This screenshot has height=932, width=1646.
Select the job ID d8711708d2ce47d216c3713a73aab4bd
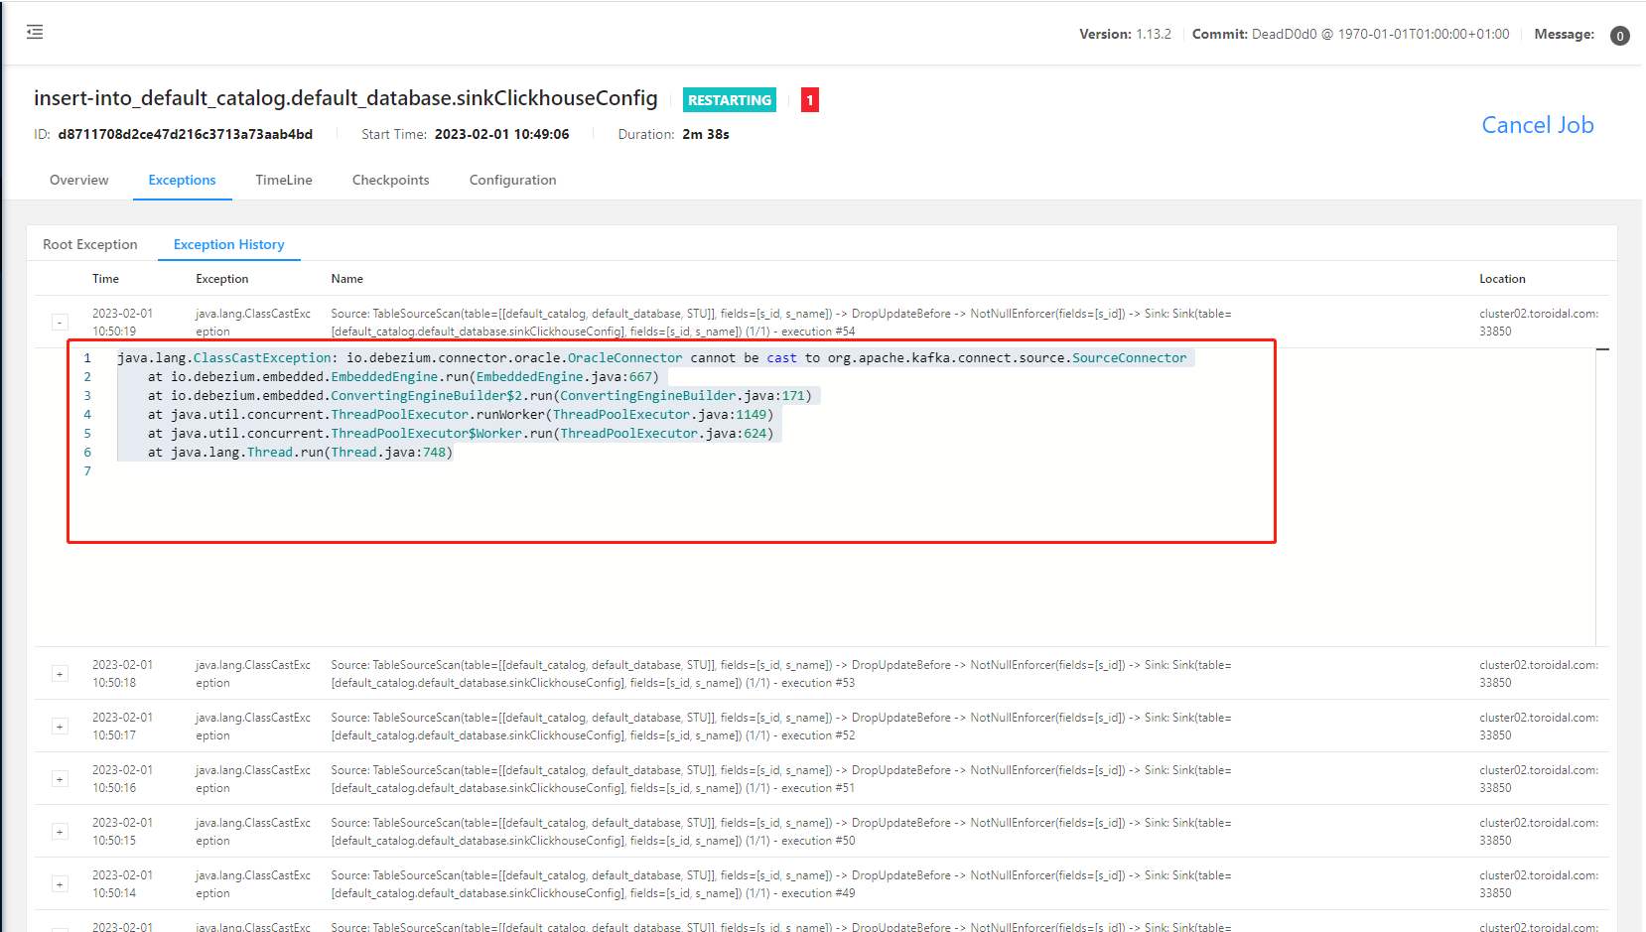coord(186,134)
